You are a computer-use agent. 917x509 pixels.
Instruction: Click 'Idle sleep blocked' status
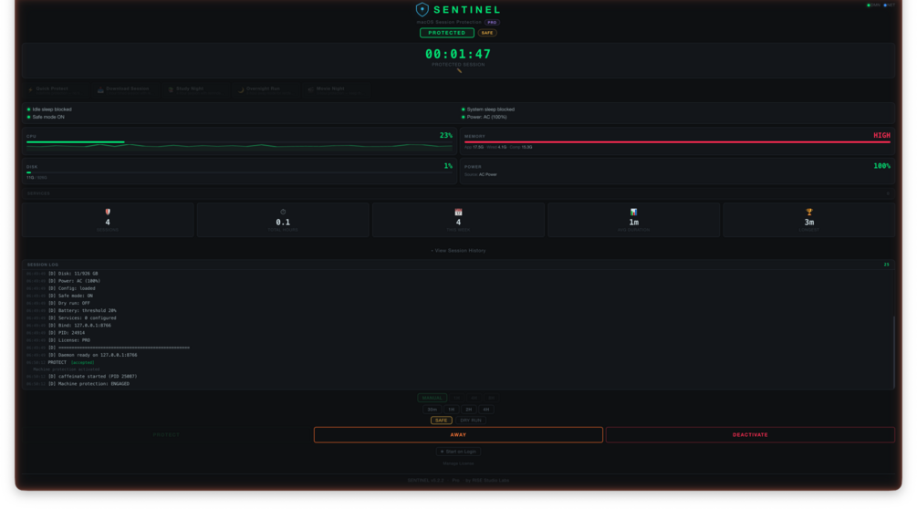click(x=49, y=109)
